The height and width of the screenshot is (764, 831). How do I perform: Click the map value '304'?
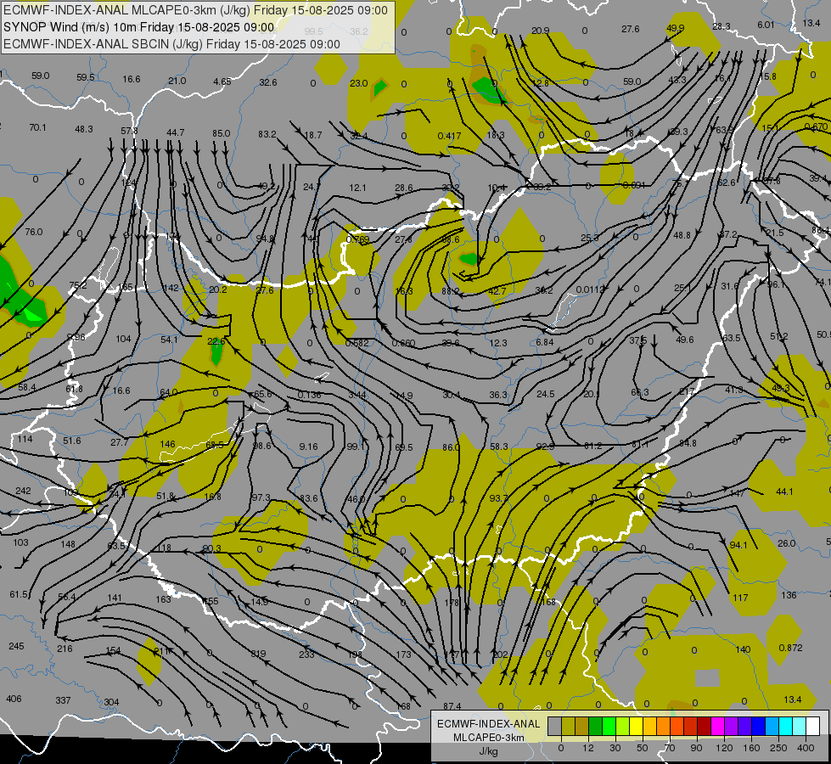pyautogui.click(x=111, y=702)
